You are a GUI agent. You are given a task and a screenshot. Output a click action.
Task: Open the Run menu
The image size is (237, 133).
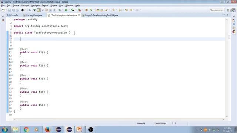click(61, 6)
